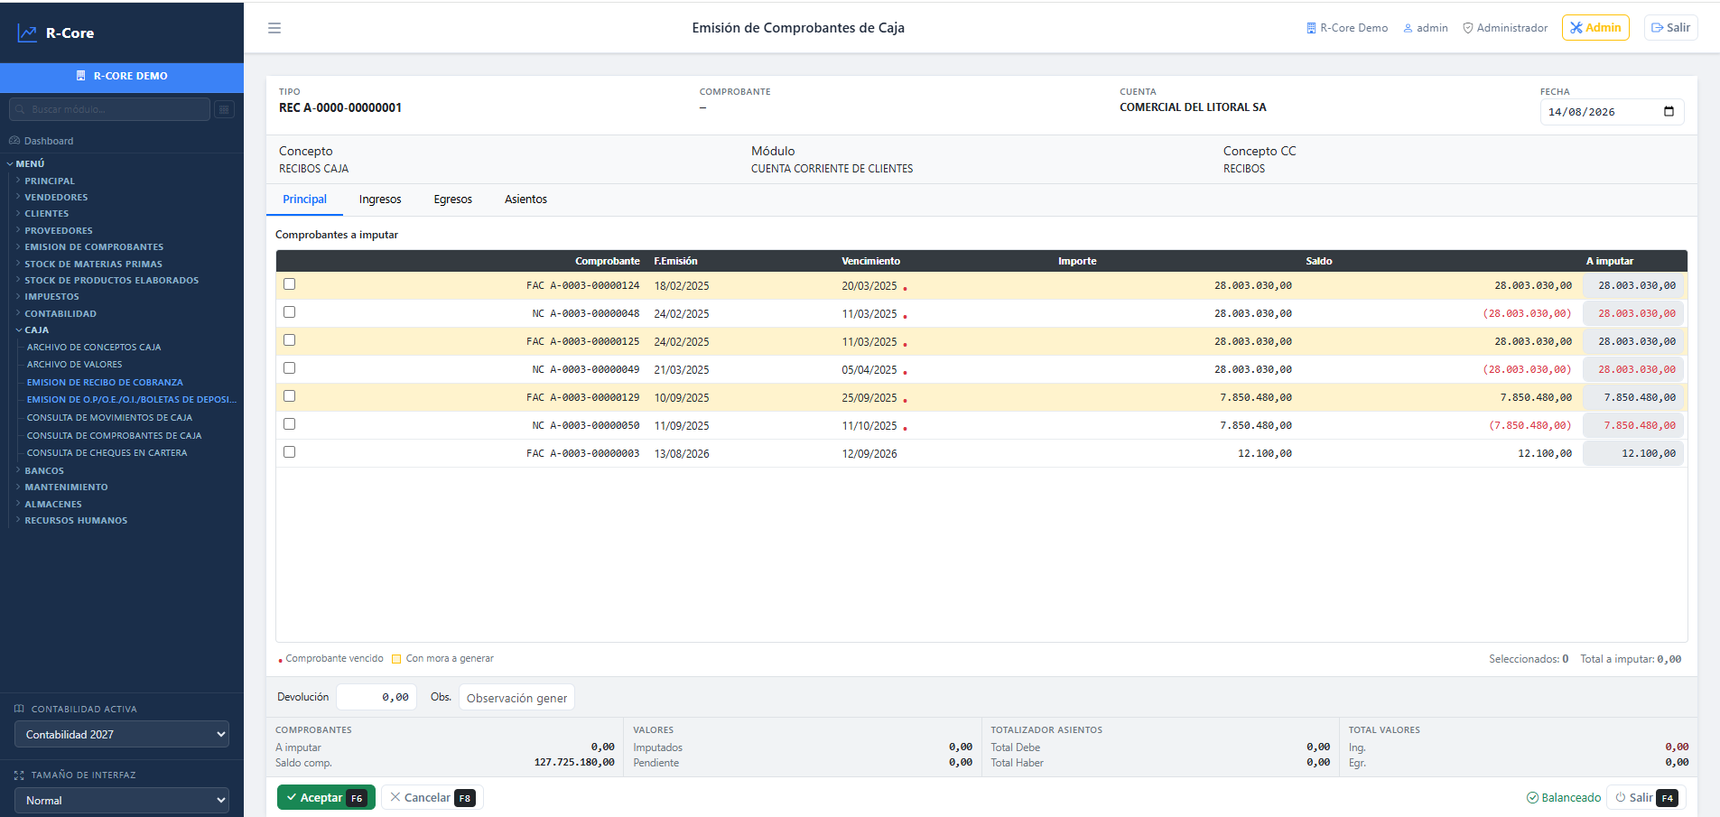Viewport: 1720px width, 817px height.
Task: Open the Normal interface size dropdown
Action: [x=122, y=801]
